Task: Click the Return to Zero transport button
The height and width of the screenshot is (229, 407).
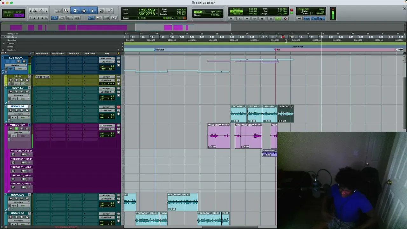Action: coord(239,18)
